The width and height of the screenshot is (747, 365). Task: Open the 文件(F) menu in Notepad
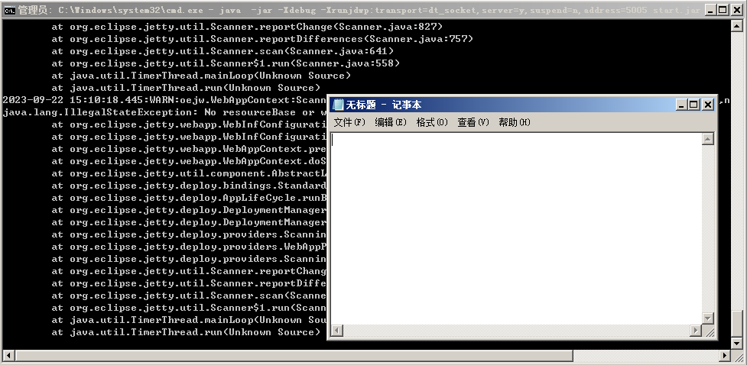(x=349, y=122)
